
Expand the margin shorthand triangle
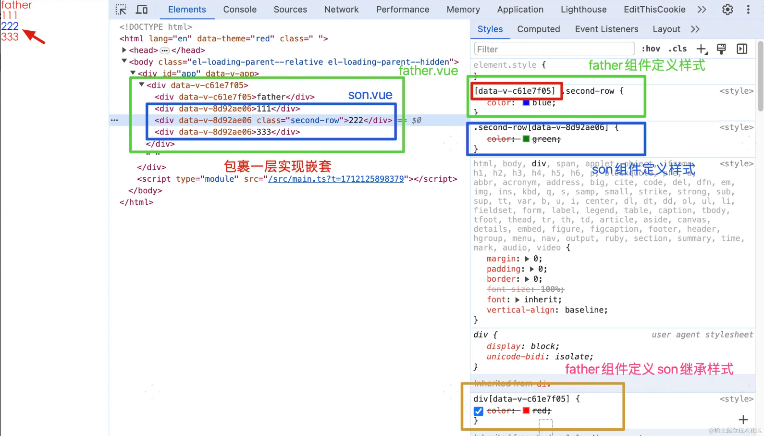pyautogui.click(x=527, y=259)
